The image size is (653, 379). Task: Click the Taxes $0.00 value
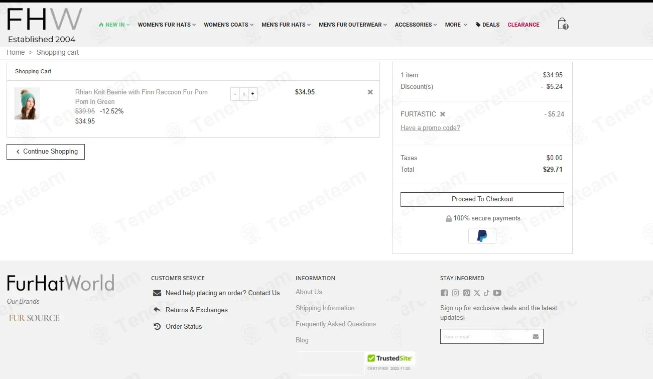555,158
